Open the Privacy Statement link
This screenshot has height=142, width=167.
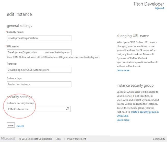pyautogui.click(x=77, y=139)
